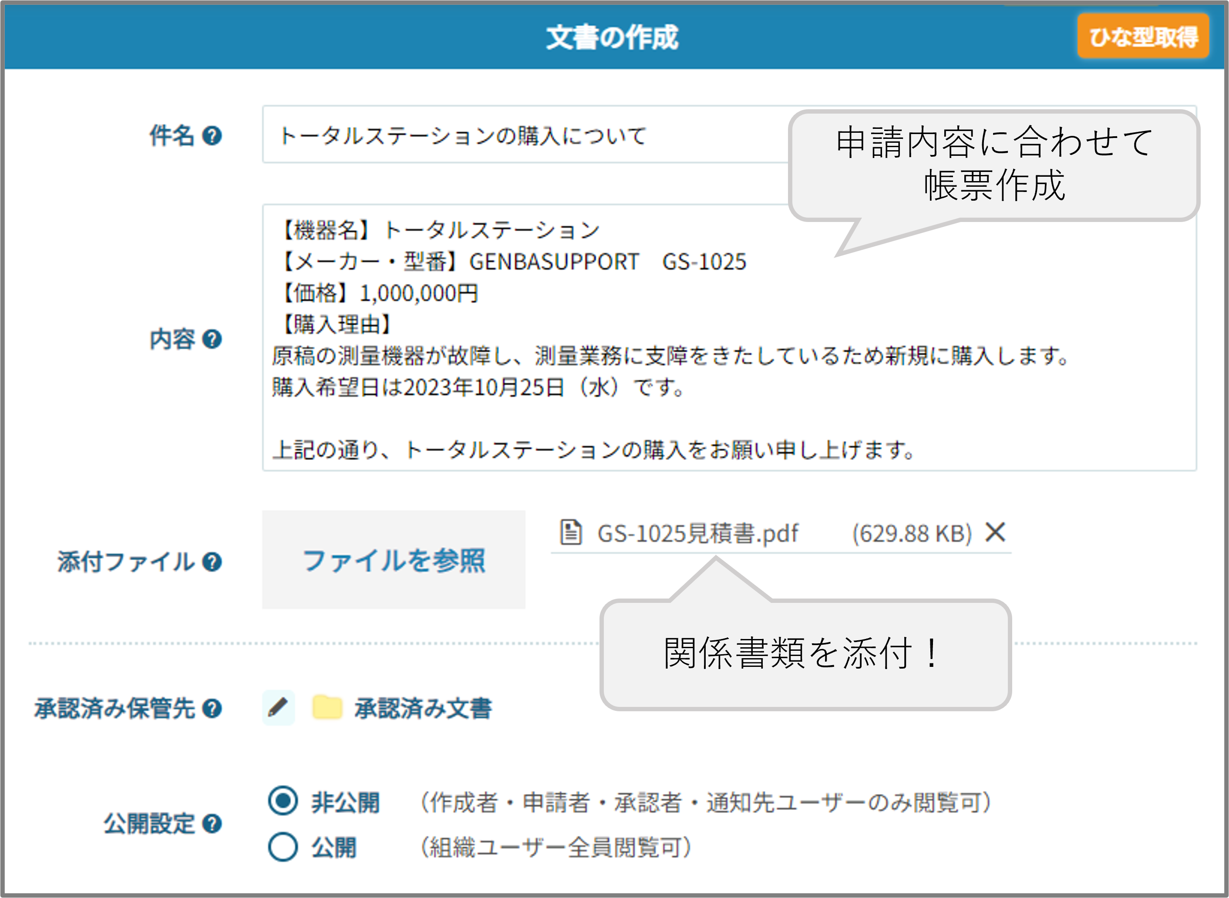
Task: Click the help icon beside 件名
Action: coord(212,136)
